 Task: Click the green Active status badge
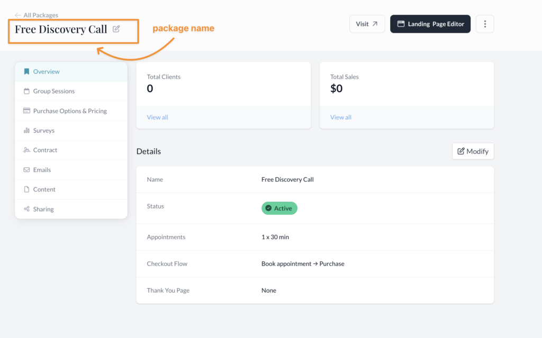tap(279, 208)
